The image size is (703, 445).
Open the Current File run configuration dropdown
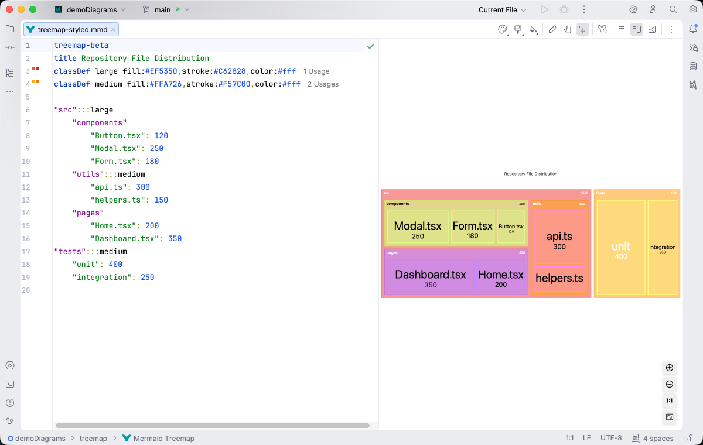point(502,9)
